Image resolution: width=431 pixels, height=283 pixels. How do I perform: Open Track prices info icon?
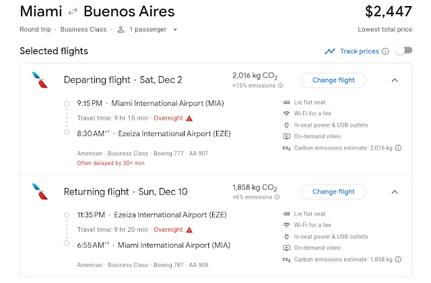point(385,51)
